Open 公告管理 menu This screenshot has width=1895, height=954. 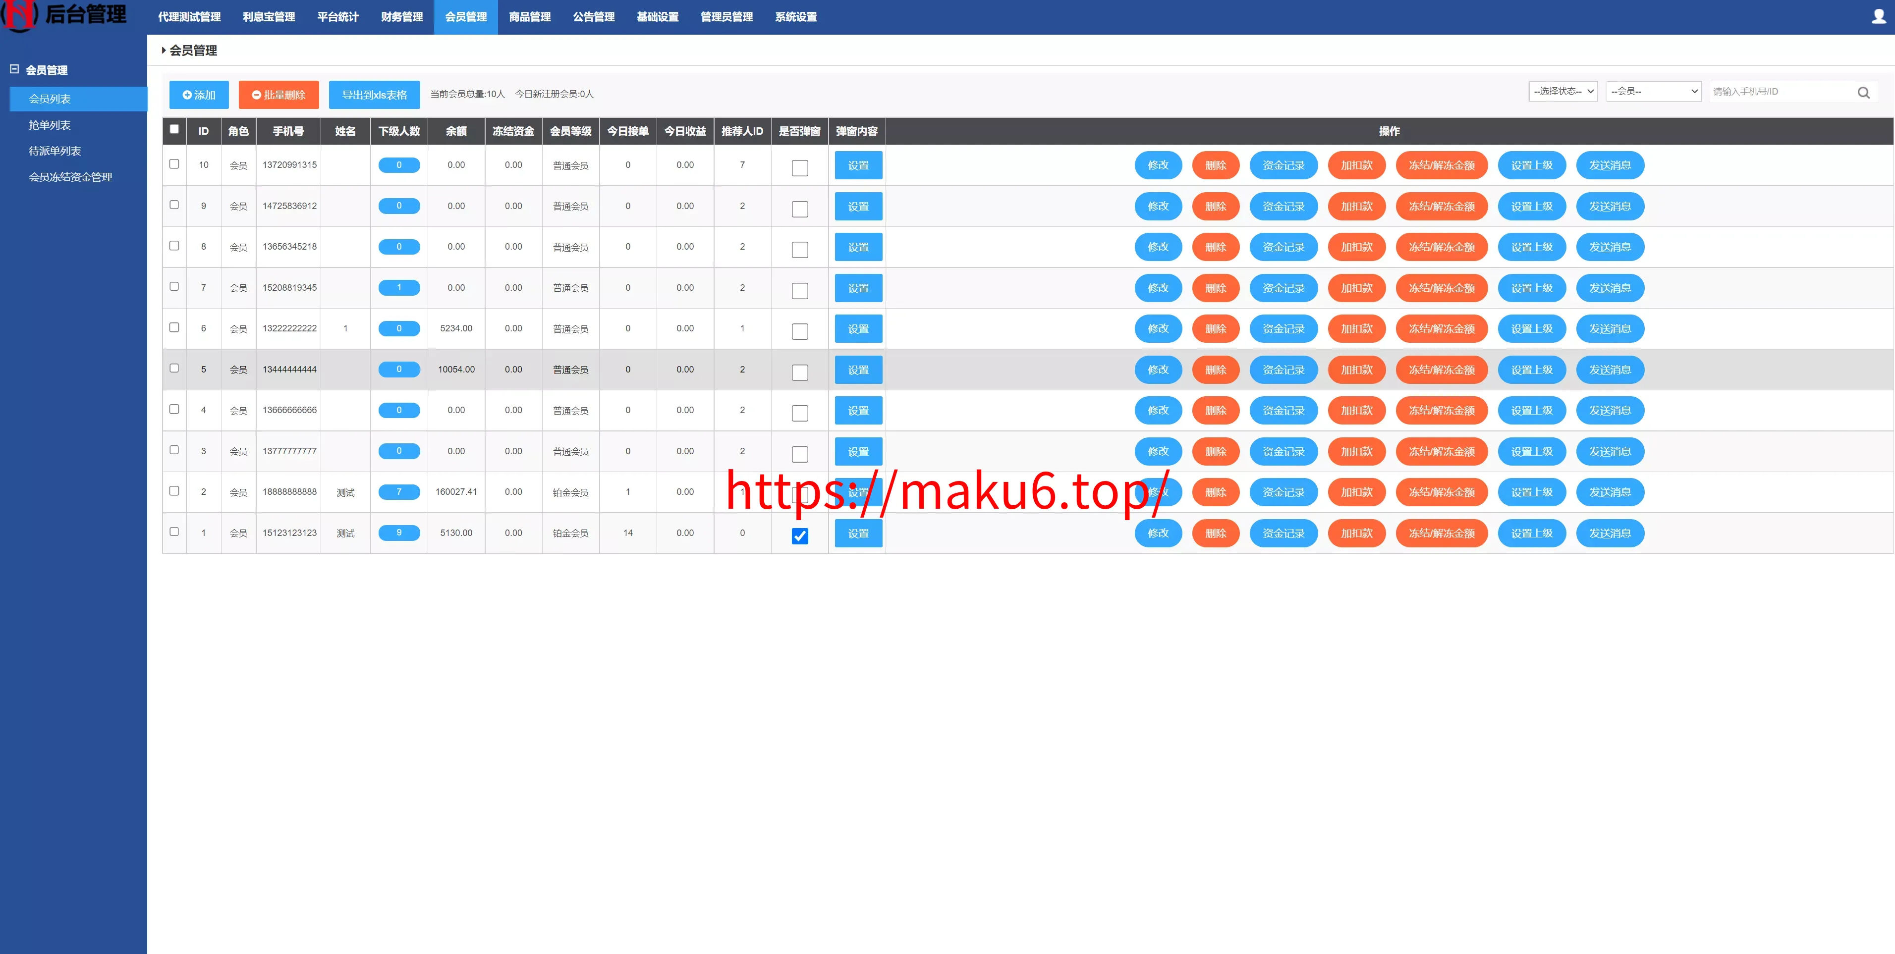pos(594,17)
